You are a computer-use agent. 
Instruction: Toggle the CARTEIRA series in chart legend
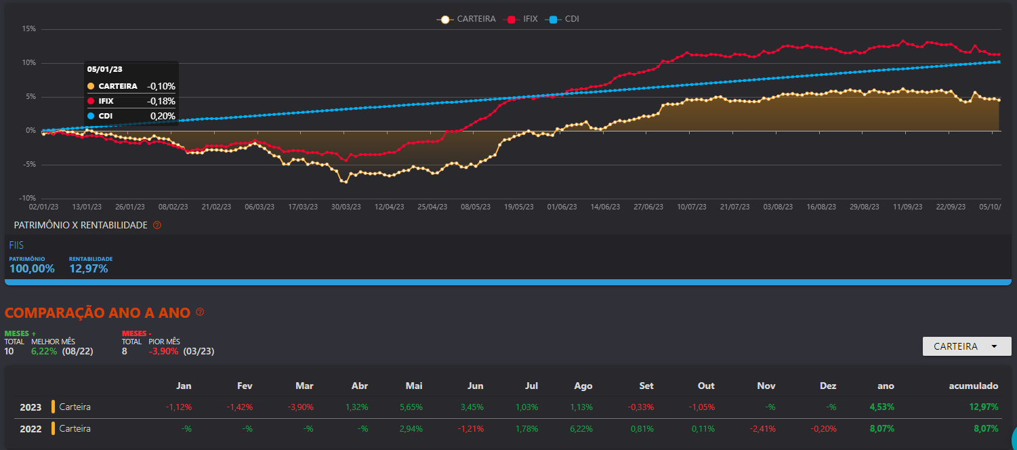point(466,19)
